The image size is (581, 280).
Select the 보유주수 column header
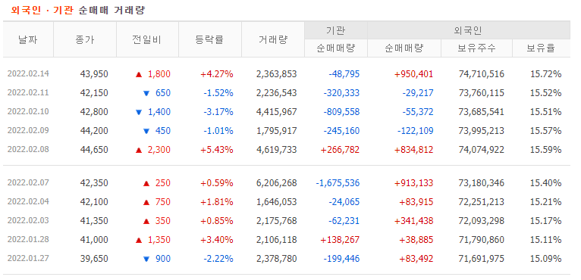click(476, 48)
